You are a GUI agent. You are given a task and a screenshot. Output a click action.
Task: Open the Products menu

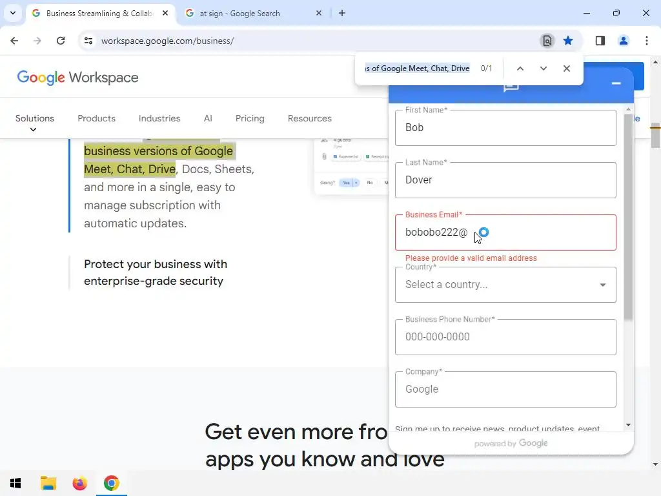click(97, 119)
